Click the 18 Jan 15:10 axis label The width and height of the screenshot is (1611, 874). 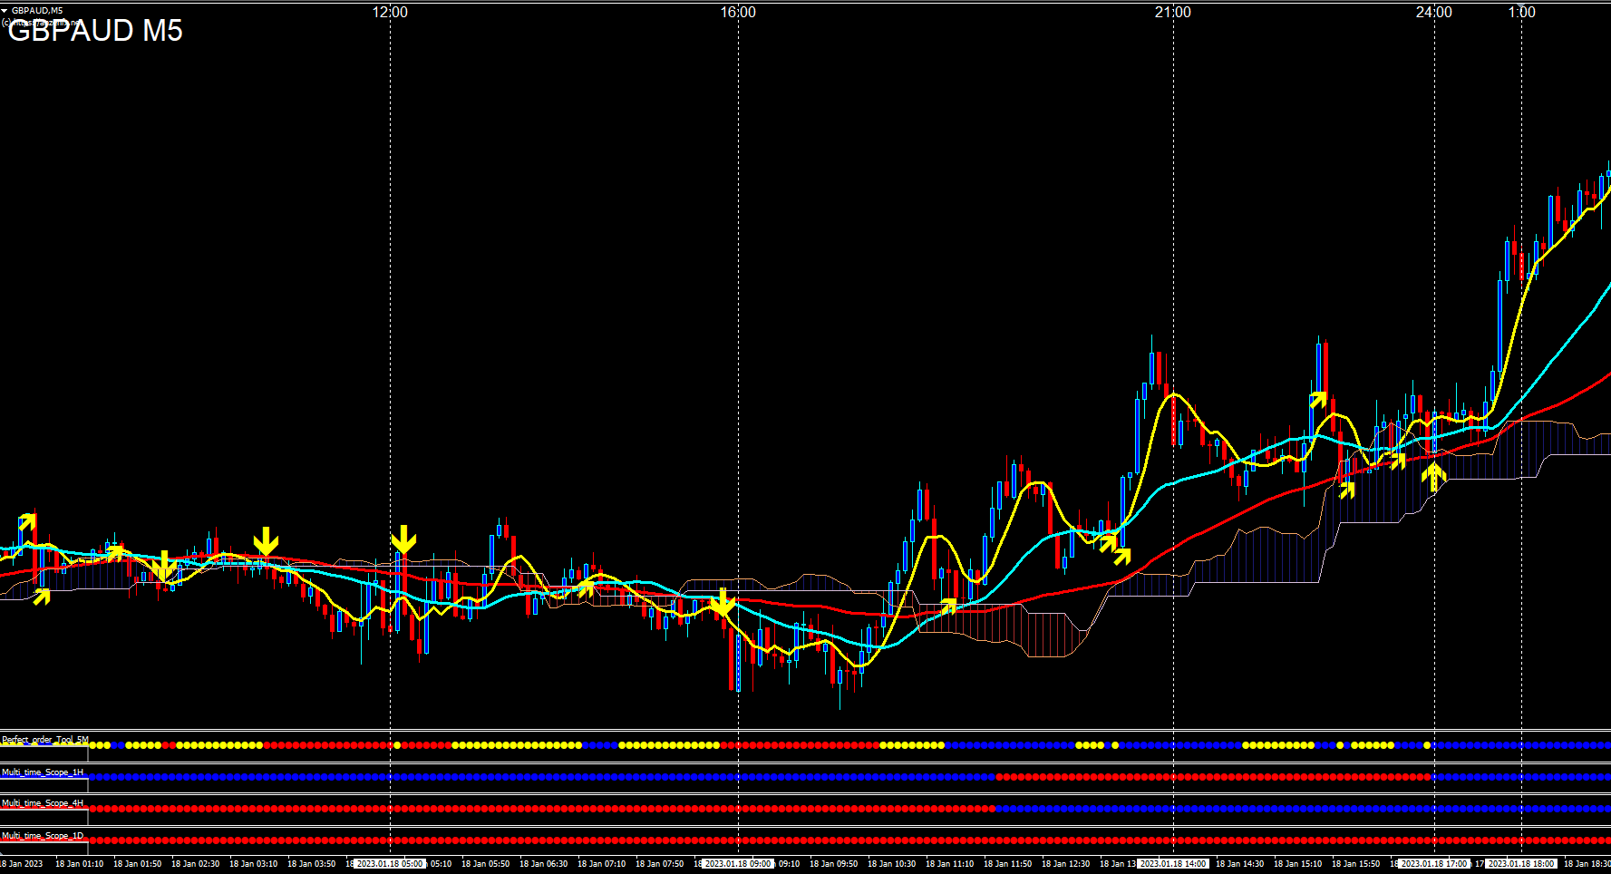coord(1298,864)
